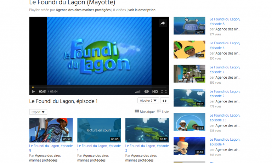Expand the Export dropdown
Screen dimensions: 272x163
click(x=38, y=112)
